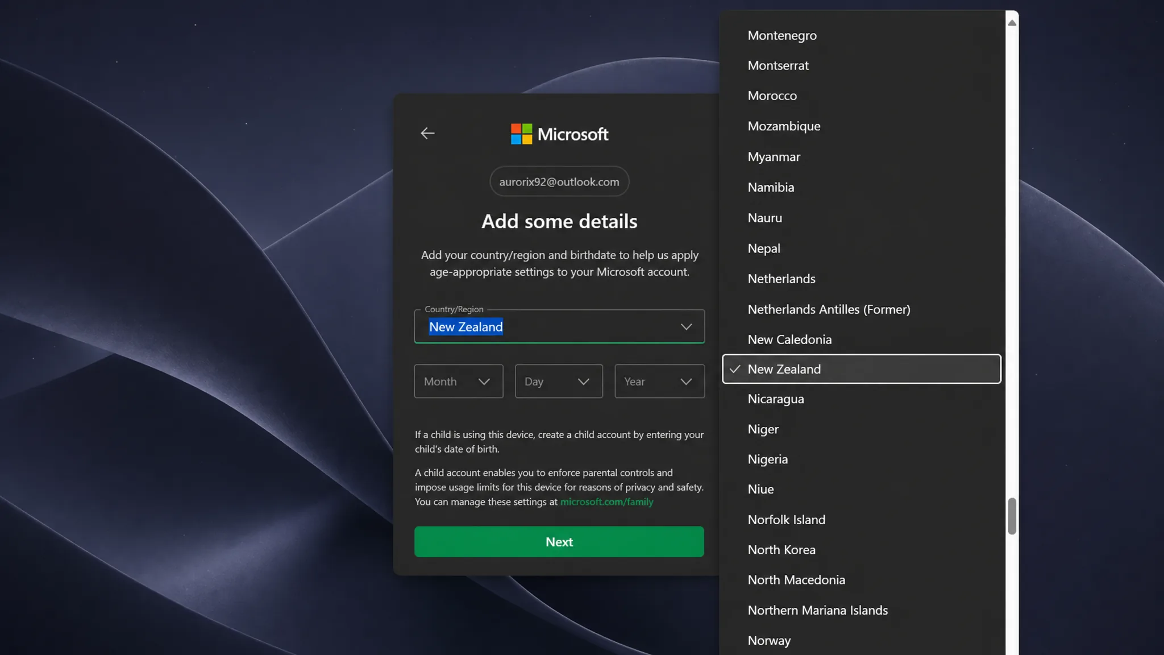Choose Montenegro from the country list

(862, 35)
